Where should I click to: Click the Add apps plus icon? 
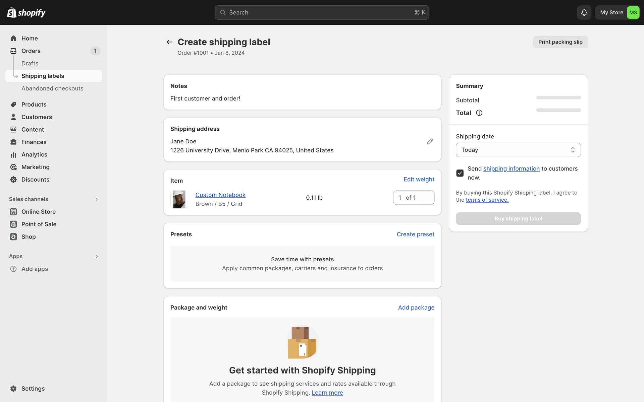(x=13, y=269)
